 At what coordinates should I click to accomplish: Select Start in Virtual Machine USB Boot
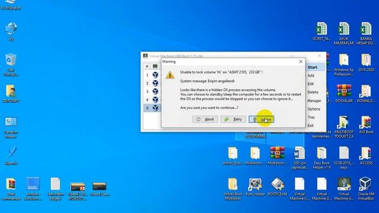click(313, 67)
